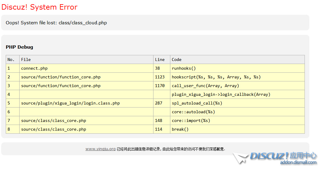The width and height of the screenshot is (322, 170).
Task: Click row number 4 in No. column
Action: coord(13,95)
